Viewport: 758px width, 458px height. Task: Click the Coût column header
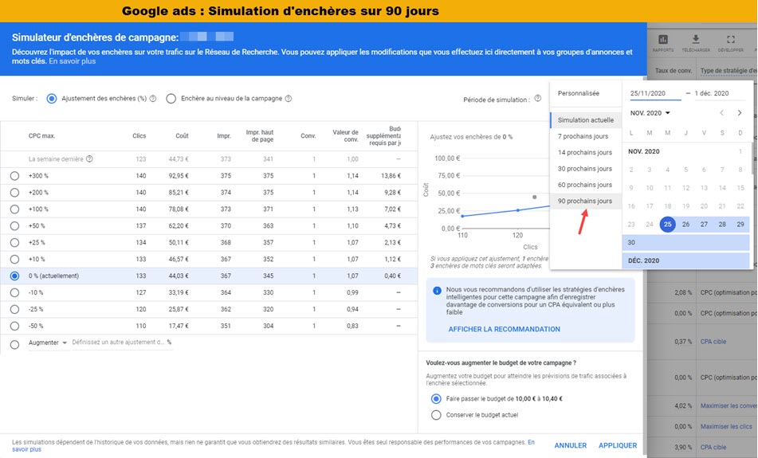(x=183, y=136)
